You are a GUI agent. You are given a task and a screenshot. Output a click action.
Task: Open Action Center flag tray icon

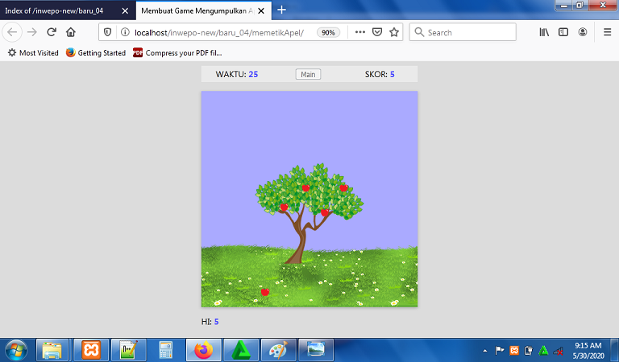pyautogui.click(x=500, y=350)
